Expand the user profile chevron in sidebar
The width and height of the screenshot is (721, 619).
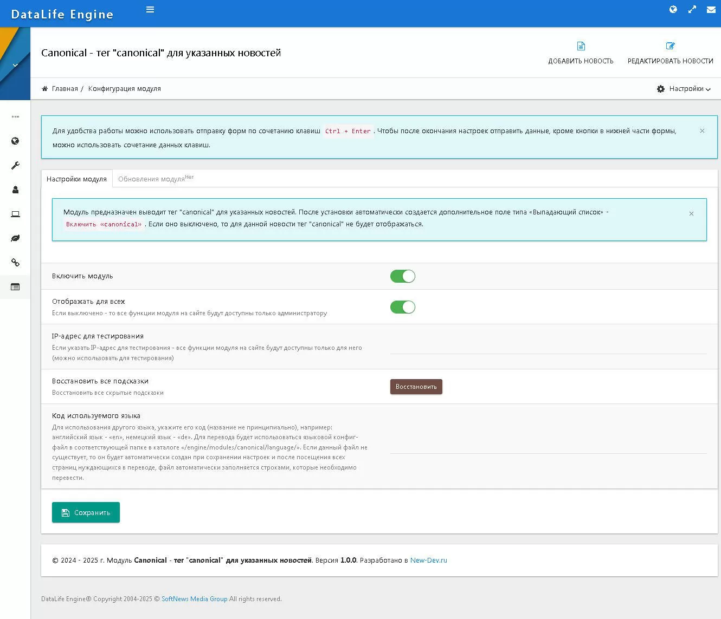click(15, 65)
